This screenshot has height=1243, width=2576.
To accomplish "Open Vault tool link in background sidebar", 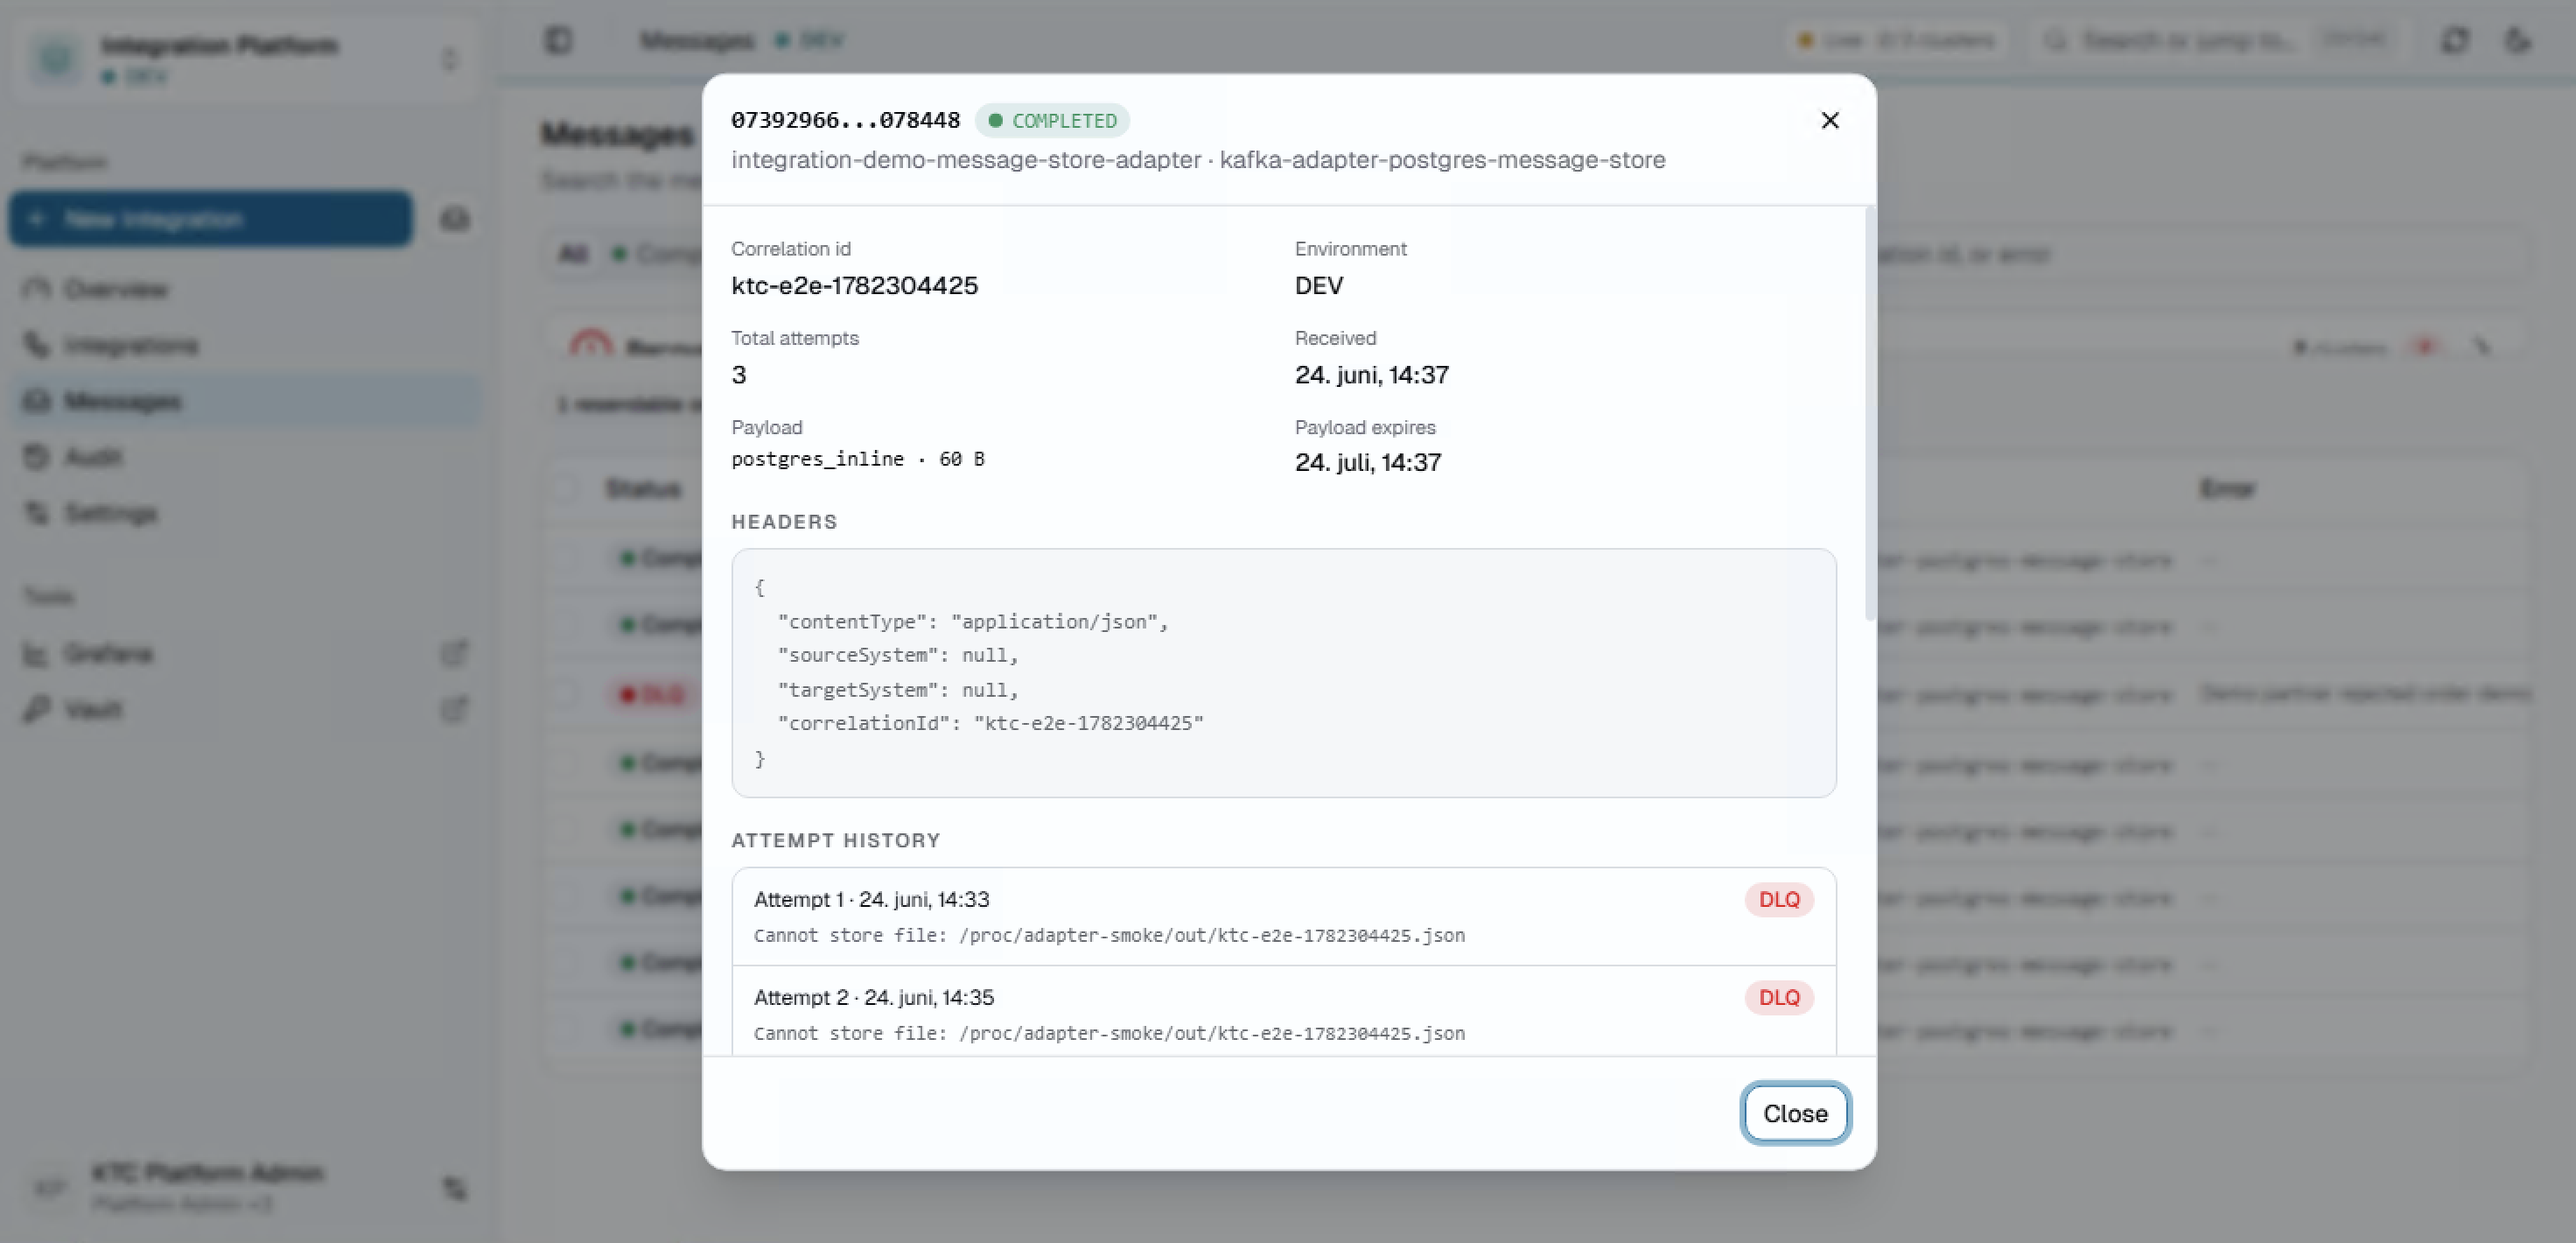I will [x=245, y=710].
